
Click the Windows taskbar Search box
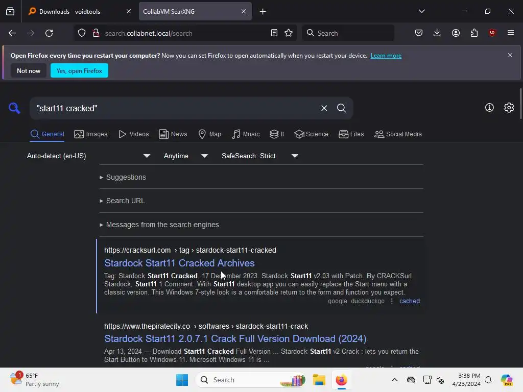point(250,380)
